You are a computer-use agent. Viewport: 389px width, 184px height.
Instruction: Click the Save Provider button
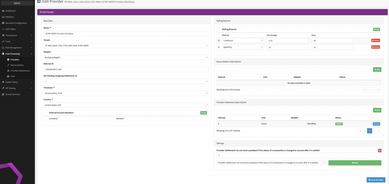[376, 180]
